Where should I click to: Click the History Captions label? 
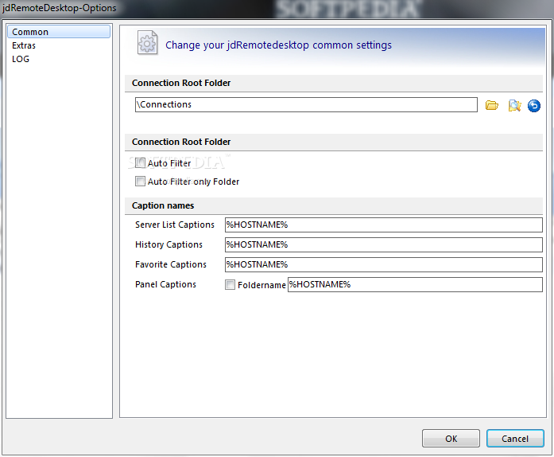(x=169, y=244)
